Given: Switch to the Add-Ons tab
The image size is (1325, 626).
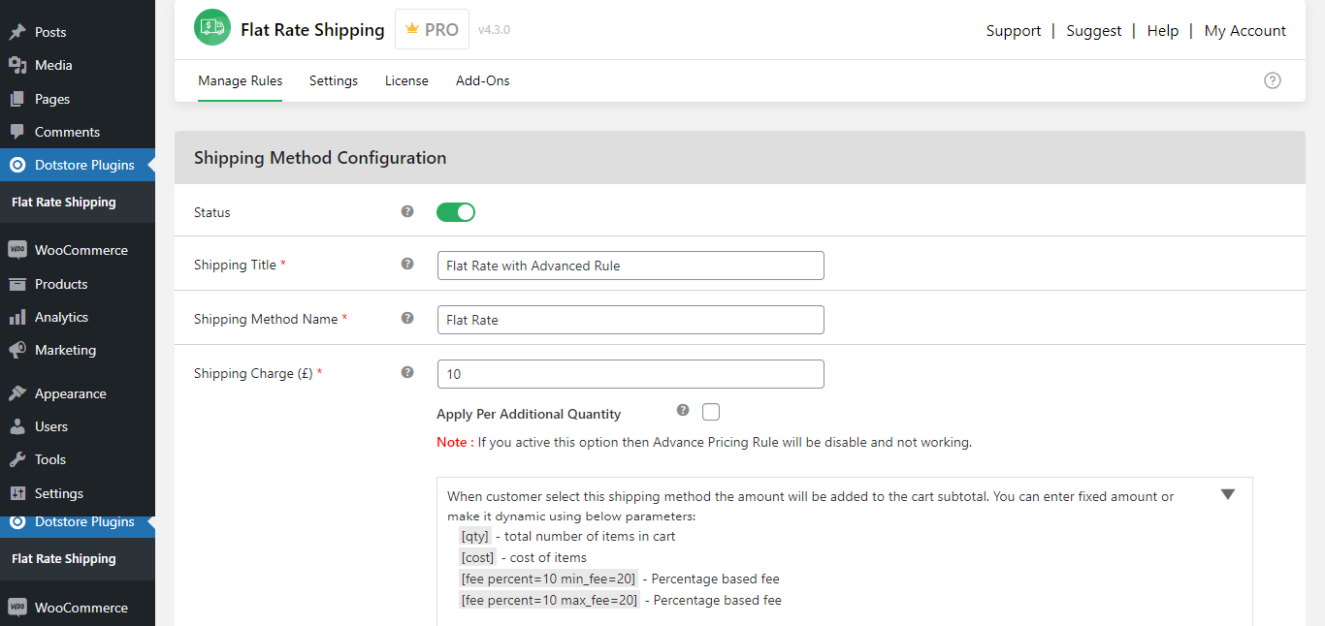Looking at the screenshot, I should tap(483, 80).
